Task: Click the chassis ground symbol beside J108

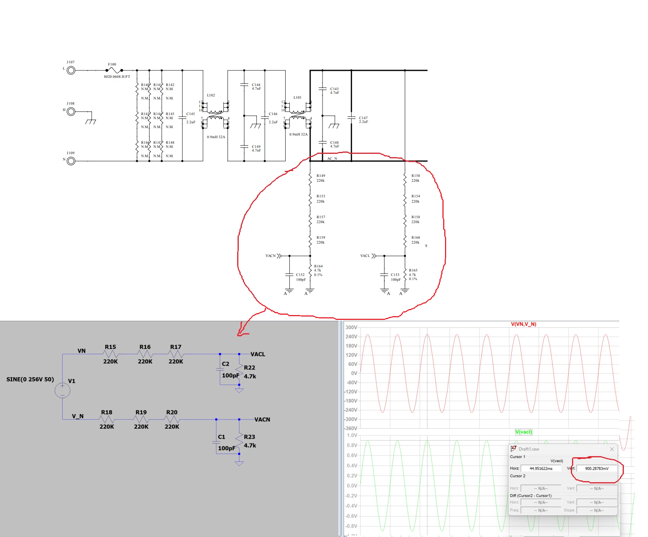Action: [x=90, y=121]
